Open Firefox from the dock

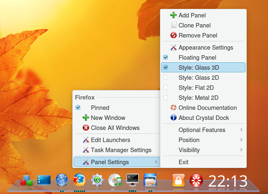pyautogui.click(x=79, y=180)
